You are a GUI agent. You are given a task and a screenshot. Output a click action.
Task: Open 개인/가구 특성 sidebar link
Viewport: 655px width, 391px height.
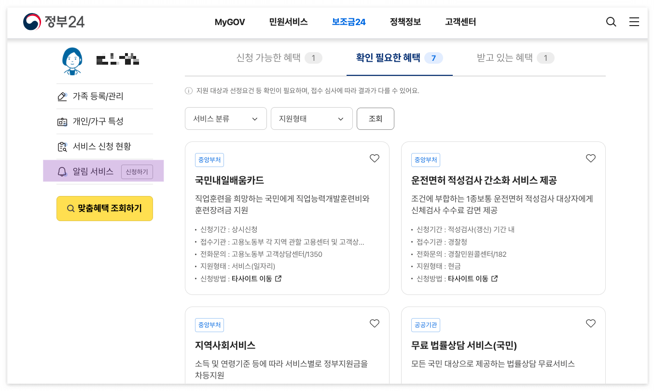click(98, 122)
